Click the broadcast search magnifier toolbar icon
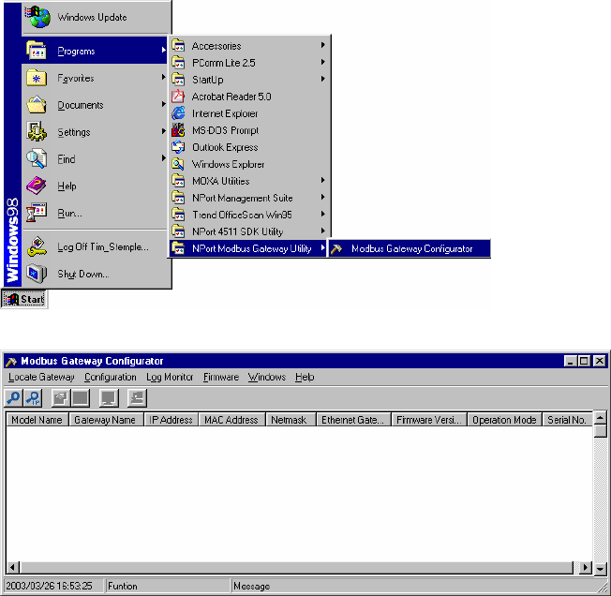This screenshot has width=611, height=596. pos(13,398)
